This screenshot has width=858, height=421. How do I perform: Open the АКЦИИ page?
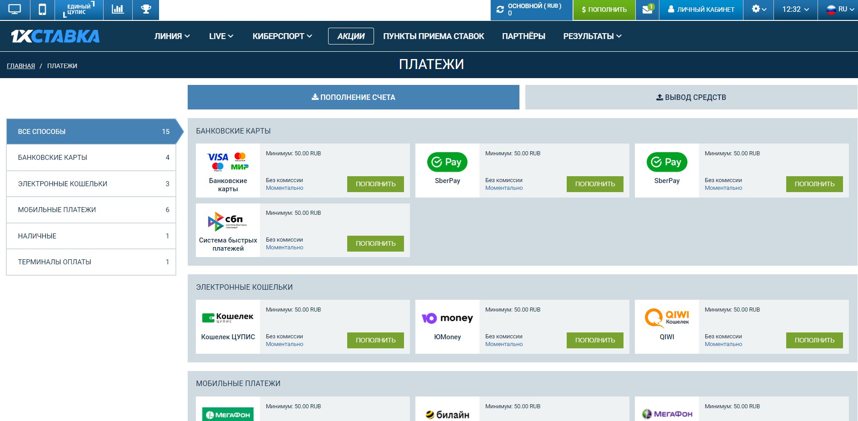pos(351,36)
